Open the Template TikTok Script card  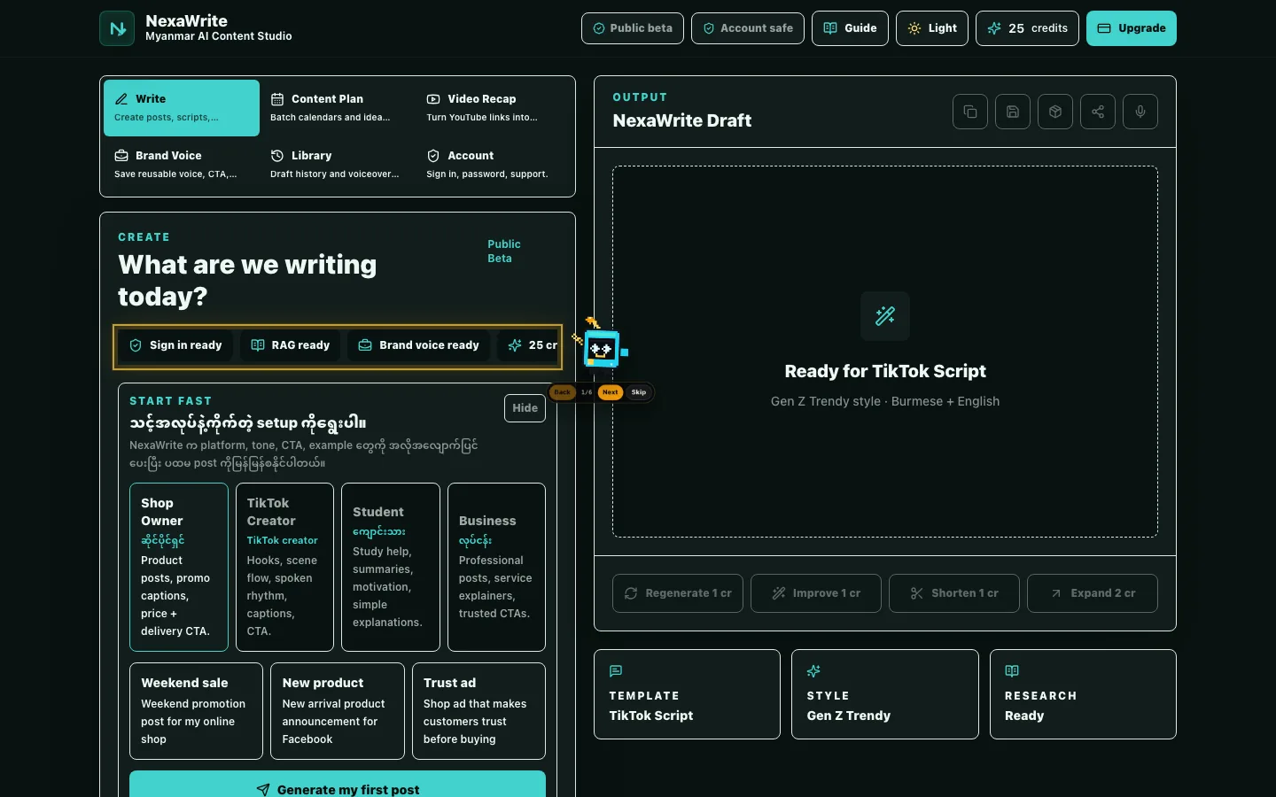(687, 694)
